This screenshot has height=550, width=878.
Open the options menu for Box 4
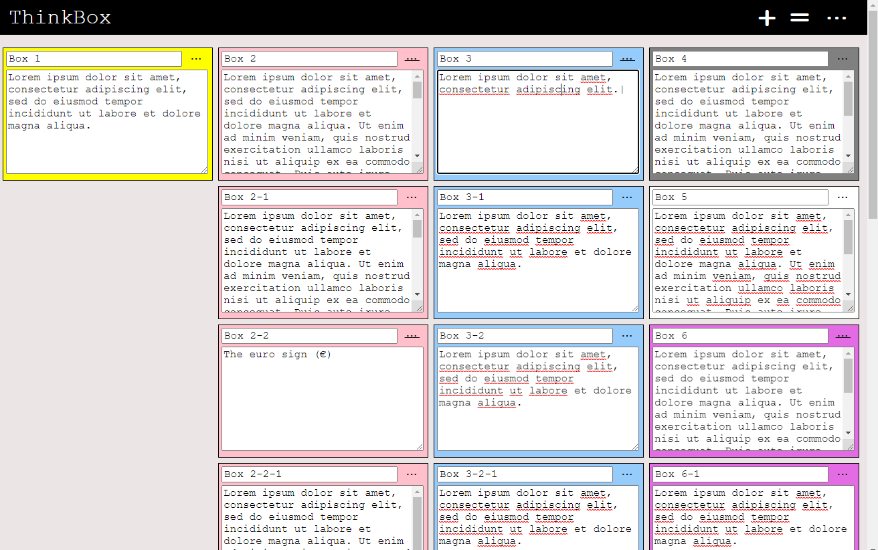click(843, 59)
